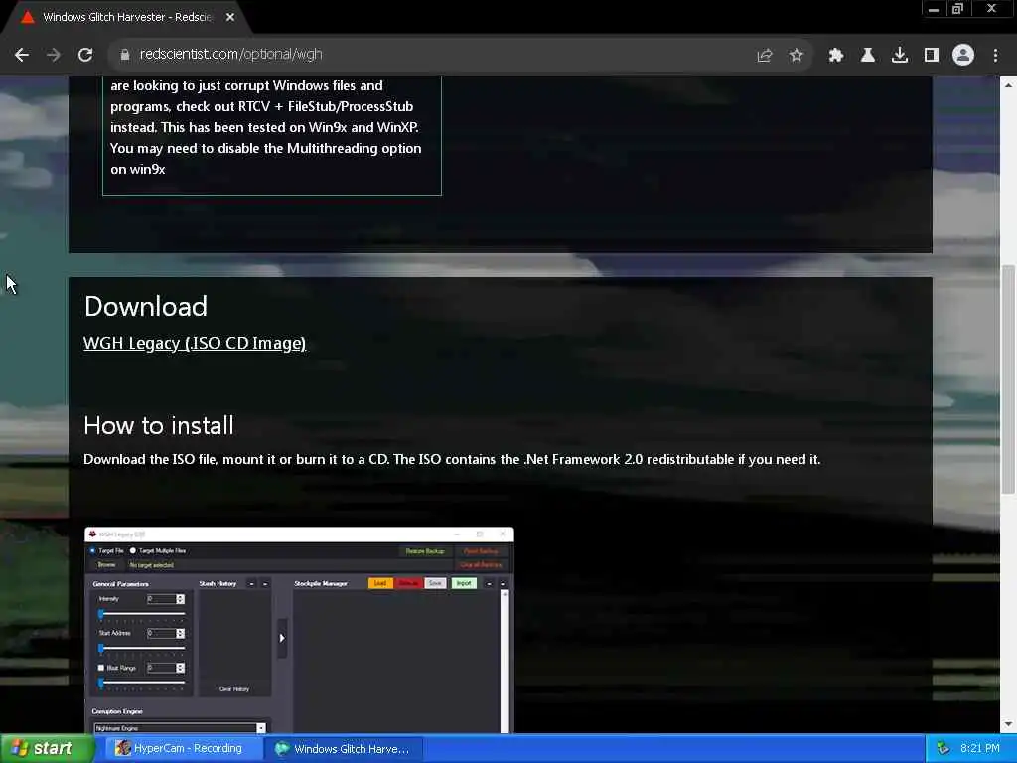Show browser downloads
The width and height of the screenshot is (1017, 763).
(x=899, y=56)
